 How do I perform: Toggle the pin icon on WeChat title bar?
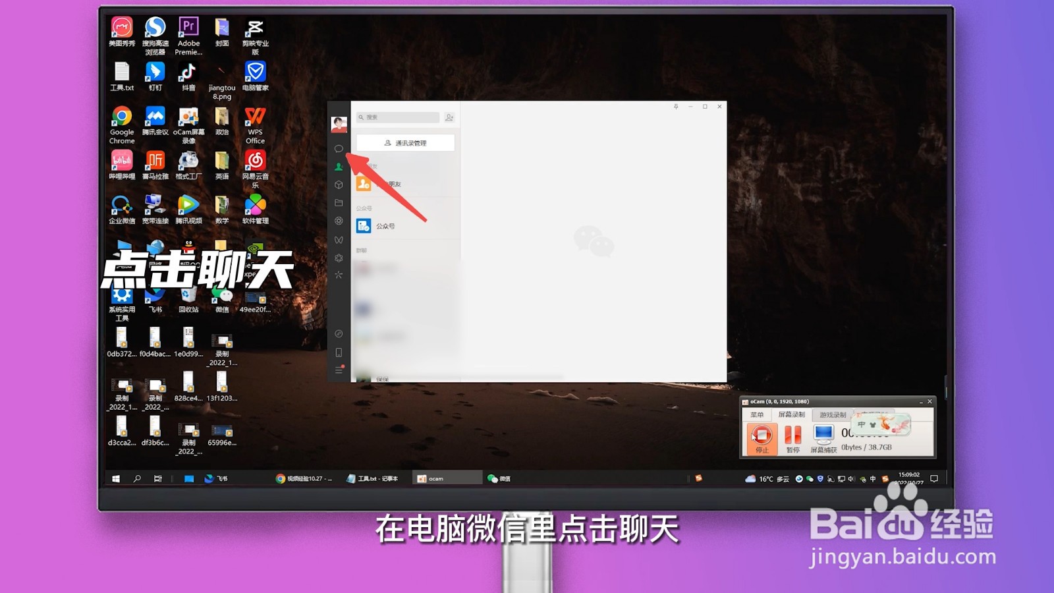(675, 107)
